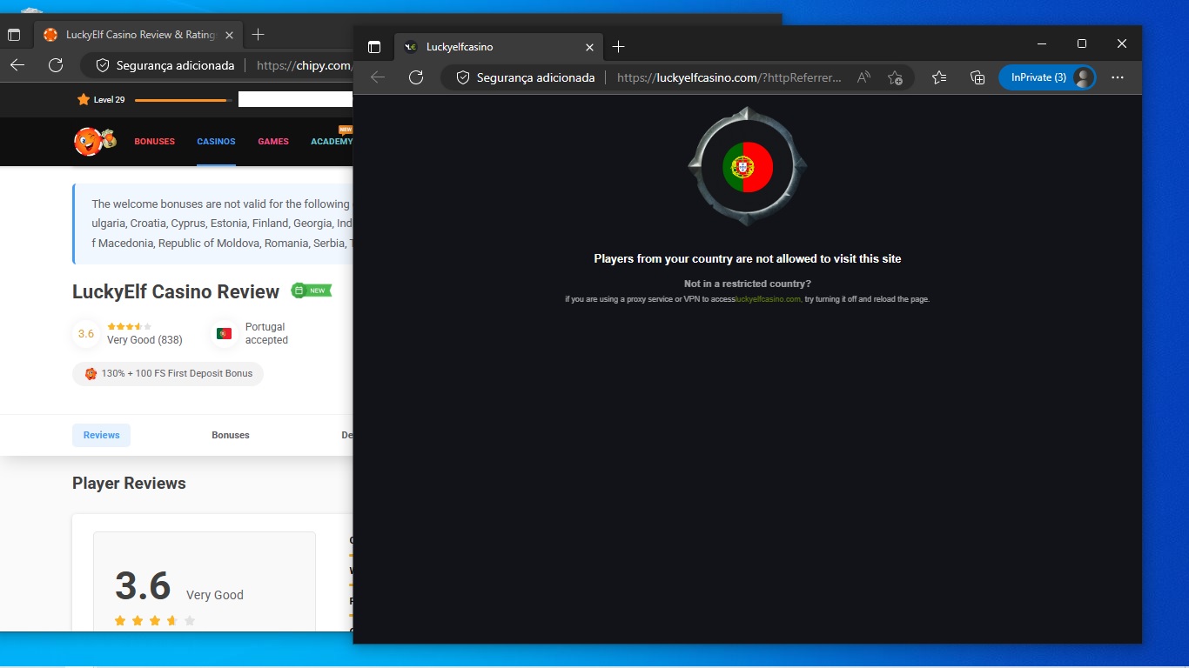Image resolution: width=1189 pixels, height=668 pixels.
Task: Click the Read Aloud icon in address bar
Action: point(863,77)
